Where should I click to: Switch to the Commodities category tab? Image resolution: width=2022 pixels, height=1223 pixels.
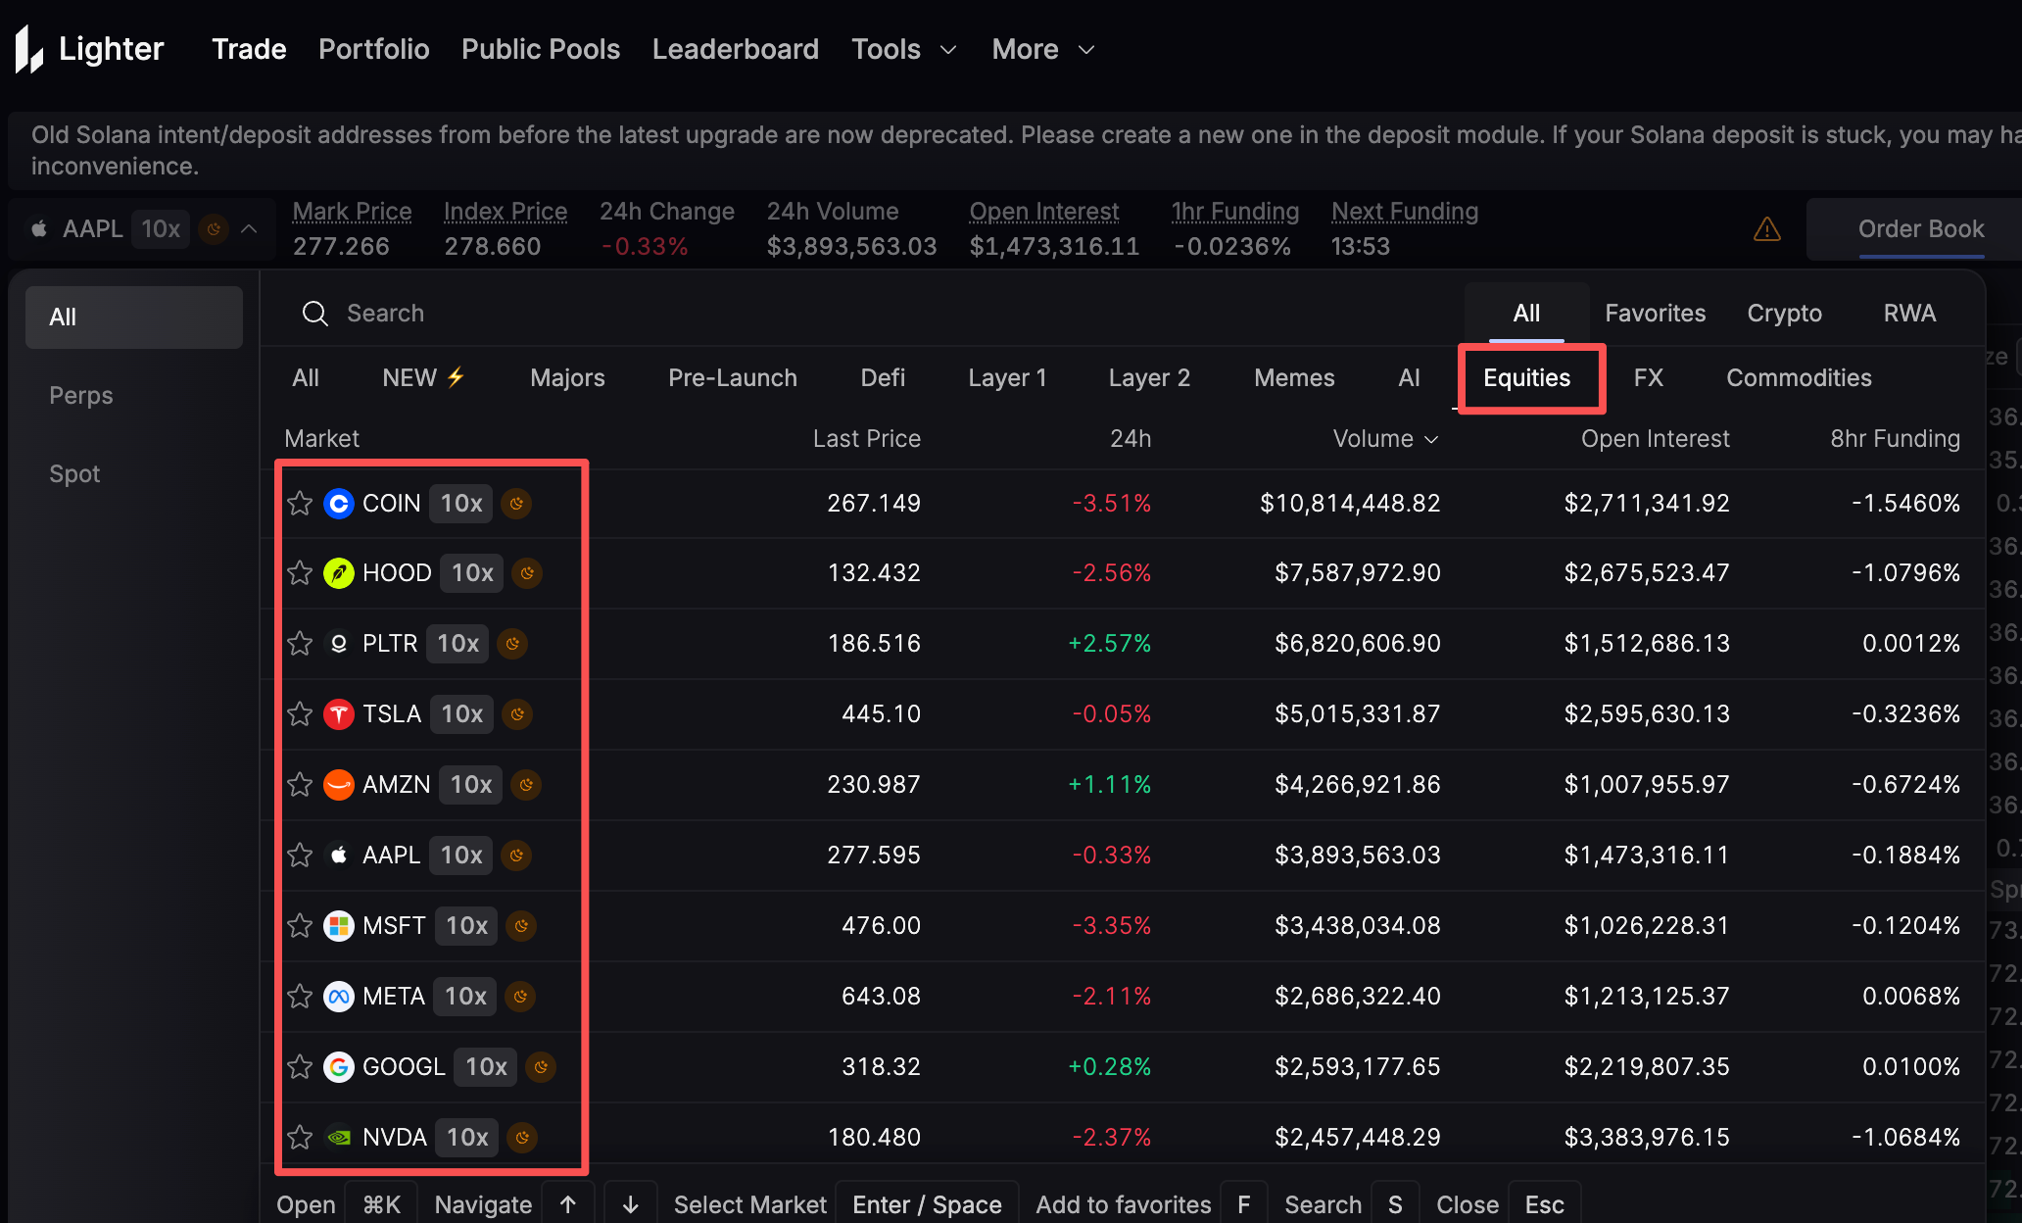(1798, 378)
